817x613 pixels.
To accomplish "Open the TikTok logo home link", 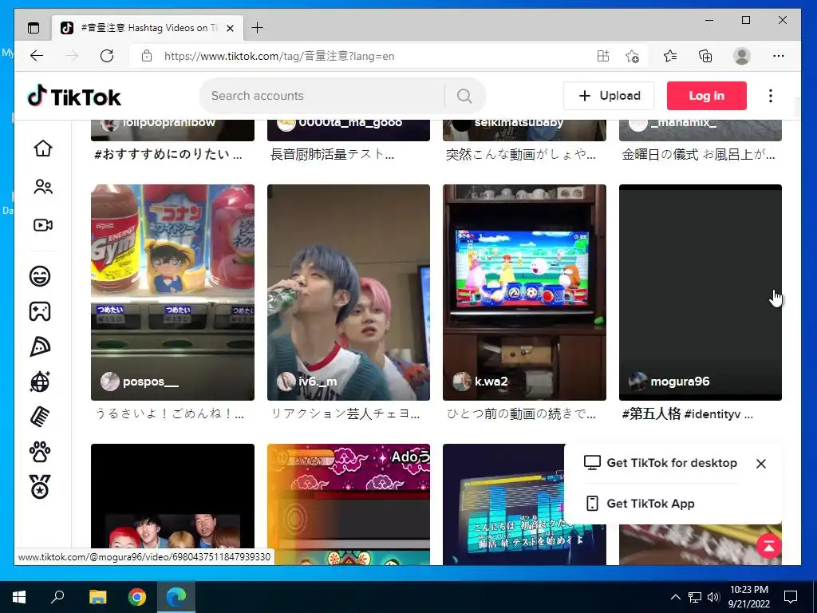I will (74, 97).
